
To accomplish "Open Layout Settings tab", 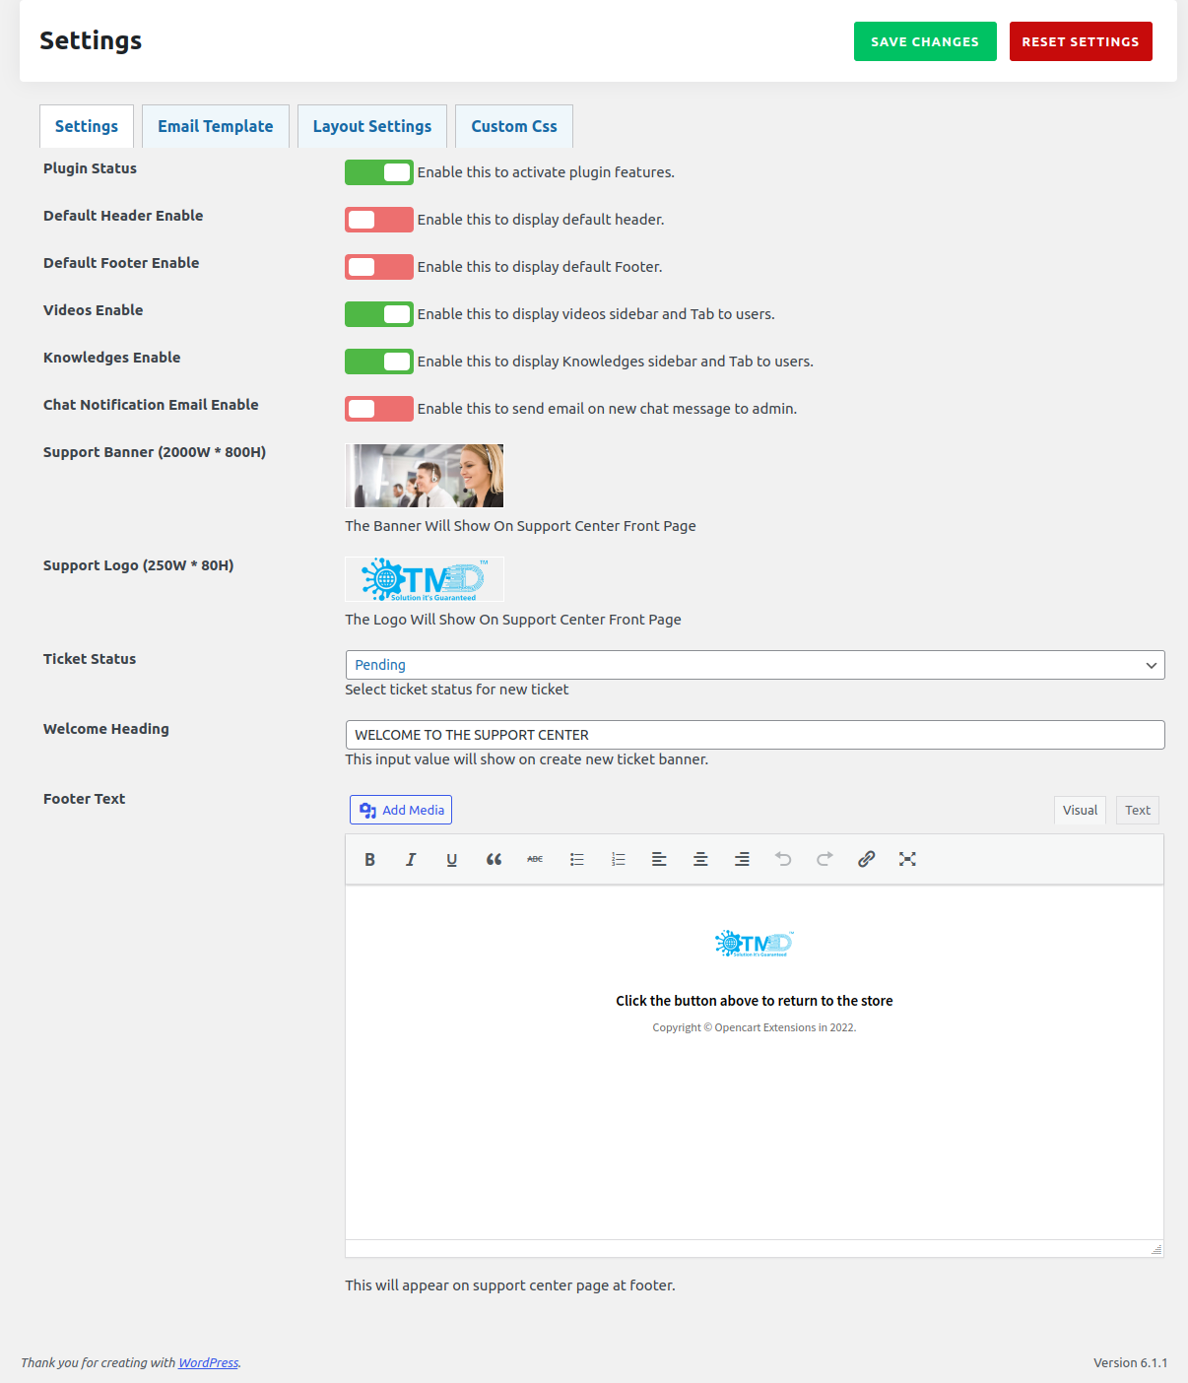I will coord(372,126).
